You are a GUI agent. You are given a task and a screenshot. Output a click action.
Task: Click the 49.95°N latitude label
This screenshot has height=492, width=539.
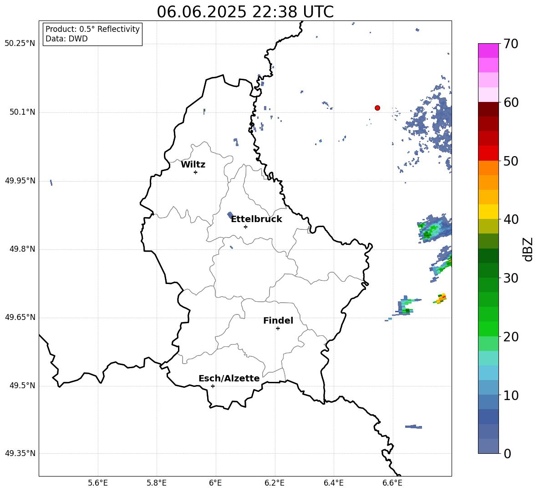(20, 181)
